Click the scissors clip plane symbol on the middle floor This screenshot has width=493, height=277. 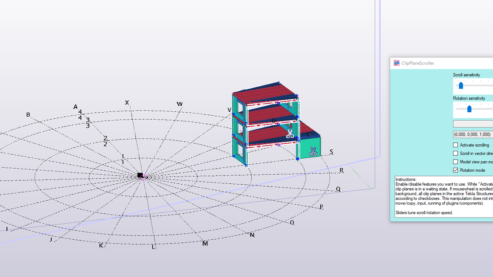pos(290,134)
